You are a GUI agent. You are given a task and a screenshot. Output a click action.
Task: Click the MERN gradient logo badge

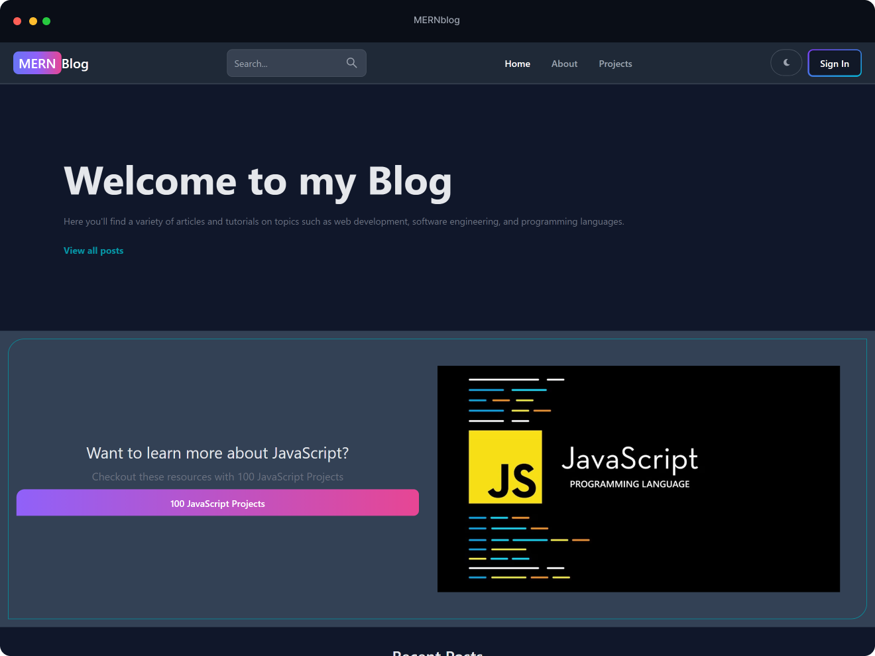37,64
